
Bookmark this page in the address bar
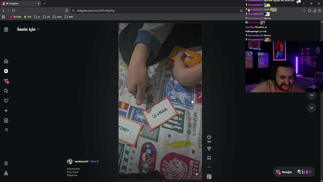pos(67,11)
